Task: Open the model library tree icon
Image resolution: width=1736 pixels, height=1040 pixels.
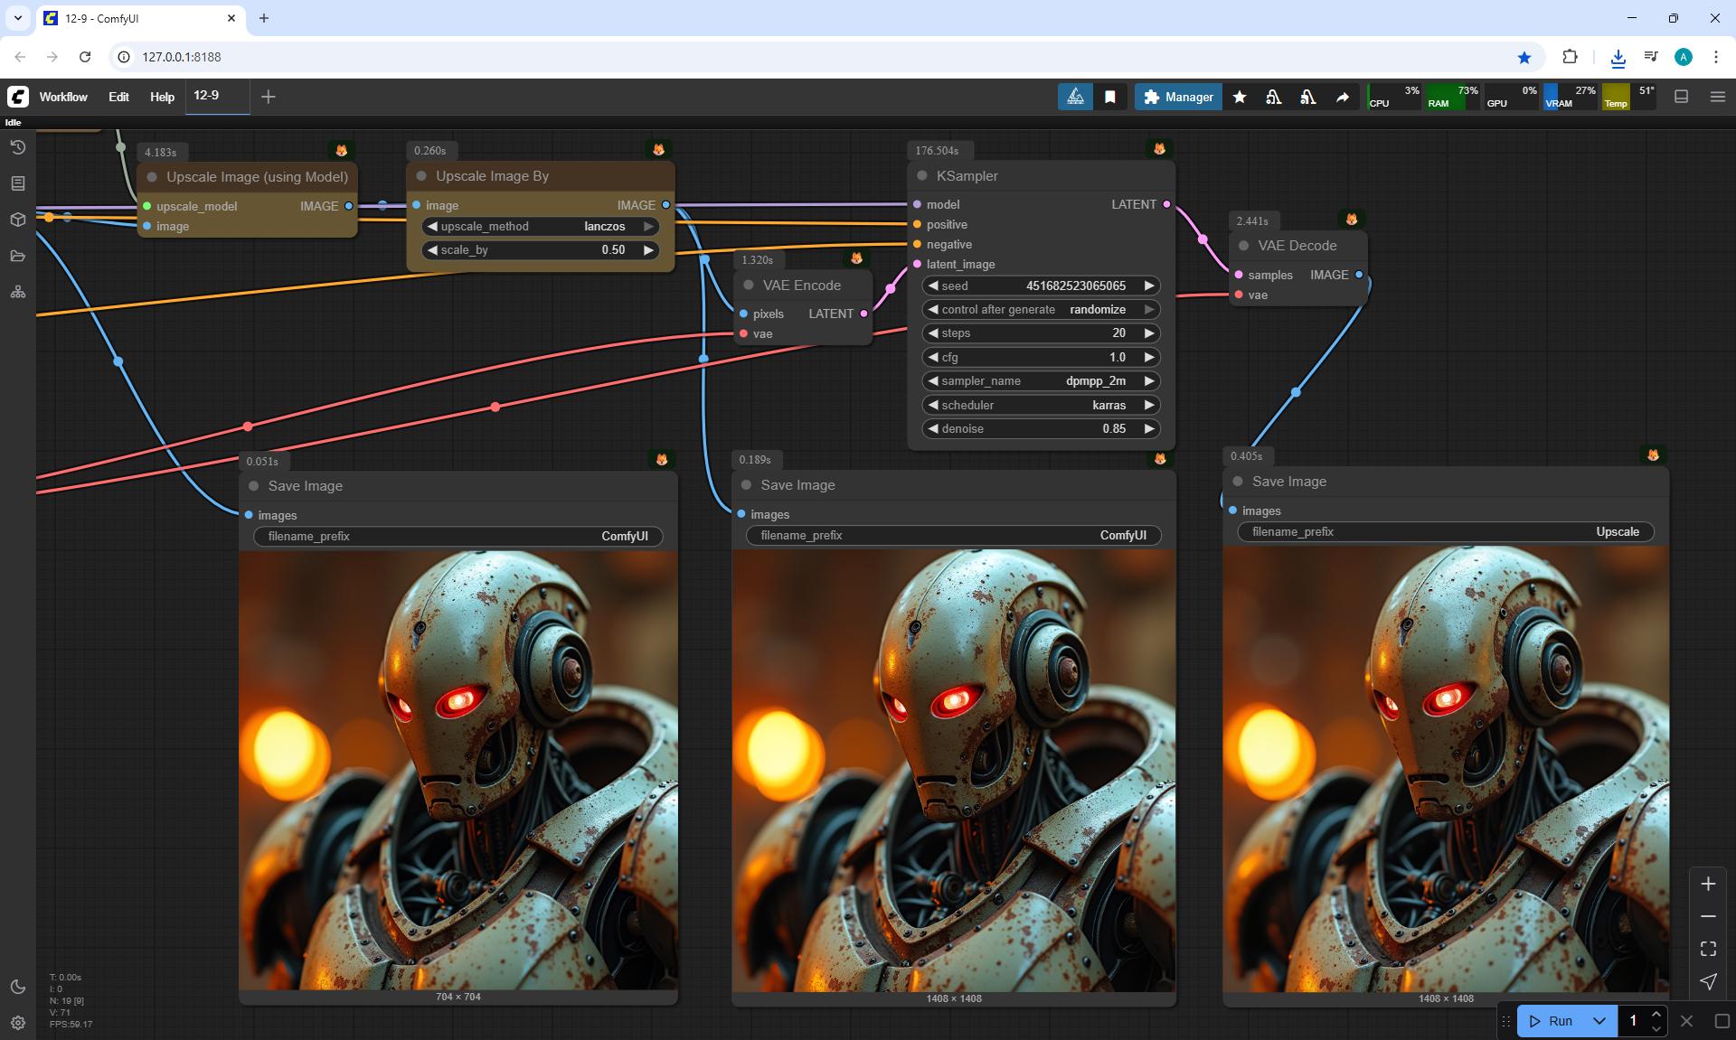Action: click(x=17, y=292)
